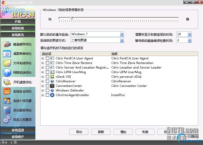
Task: Click the 启动项 column header
Action: point(75,54)
